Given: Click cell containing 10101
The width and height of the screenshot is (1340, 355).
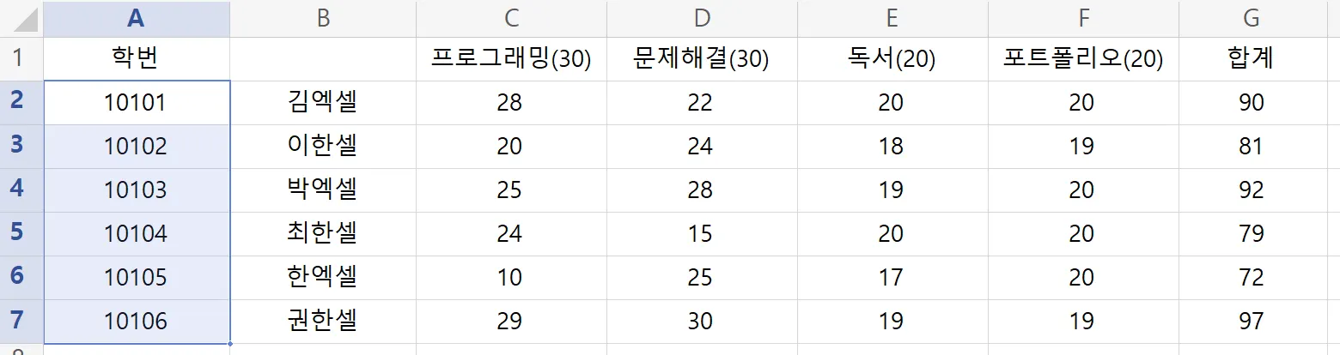Looking at the screenshot, I should click(x=136, y=103).
